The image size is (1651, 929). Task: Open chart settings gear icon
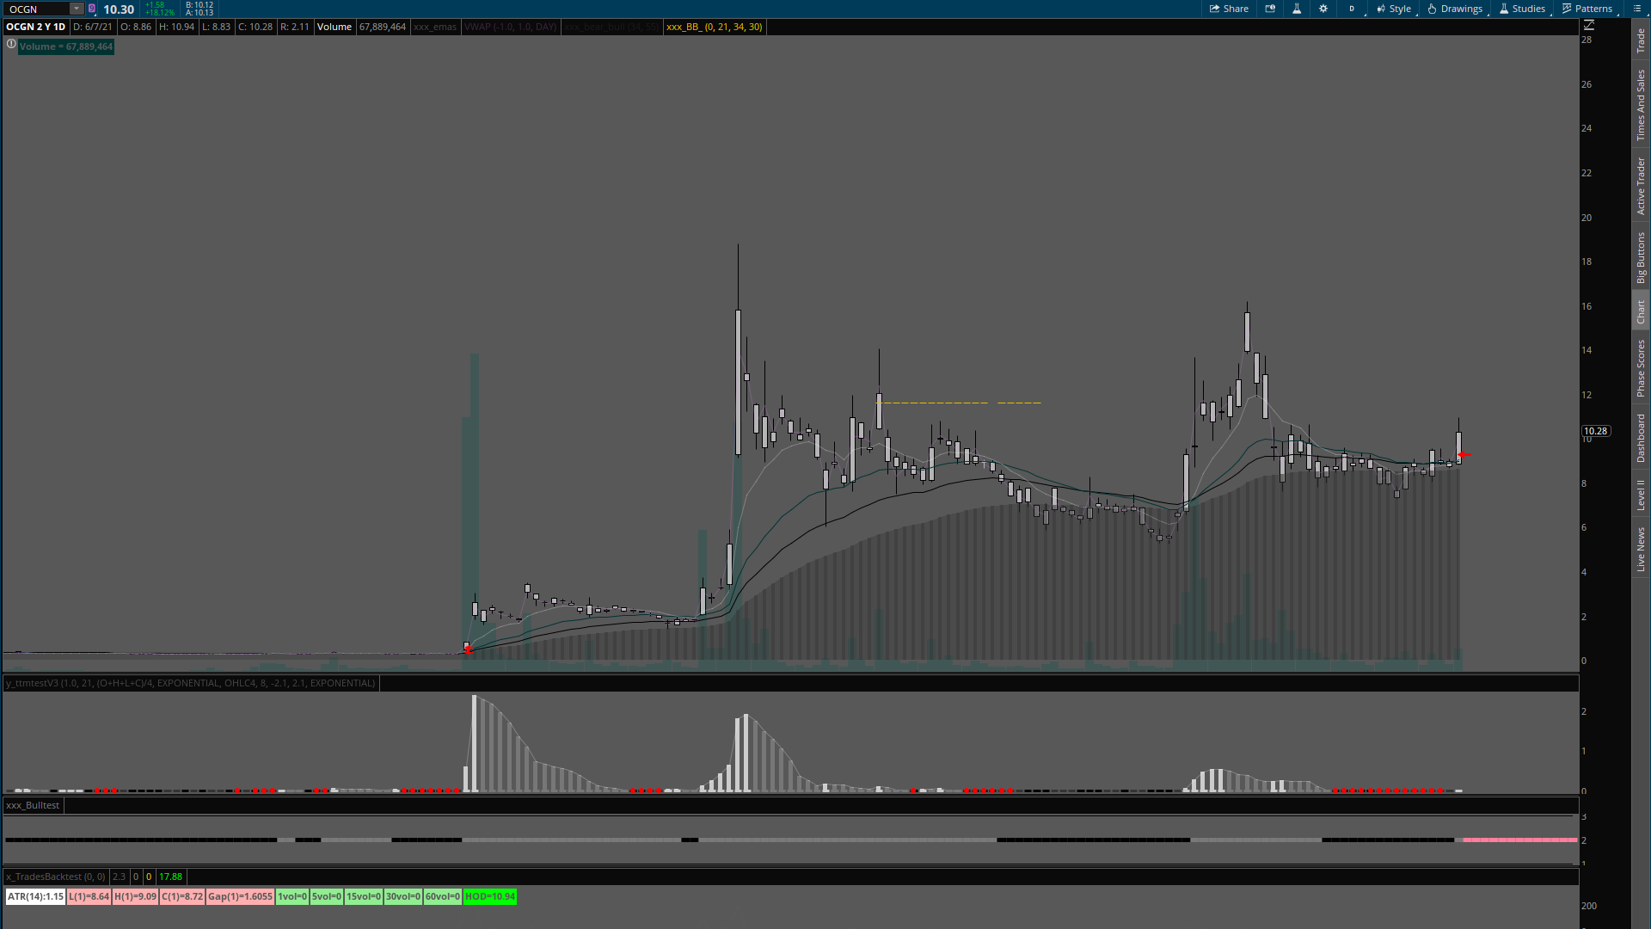[1323, 9]
